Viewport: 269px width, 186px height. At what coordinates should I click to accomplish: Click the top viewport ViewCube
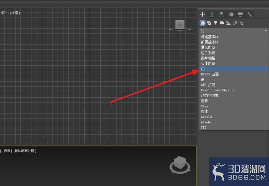coord(180,25)
